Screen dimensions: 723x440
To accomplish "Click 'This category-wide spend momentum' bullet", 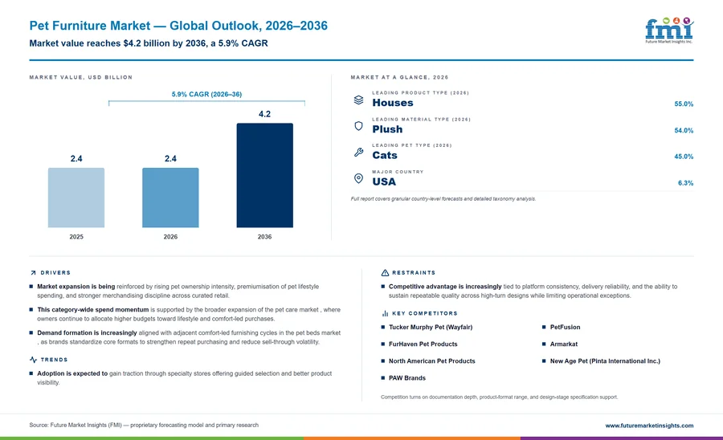I will 189,314.
